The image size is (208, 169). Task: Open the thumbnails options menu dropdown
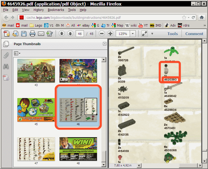click(x=17, y=53)
